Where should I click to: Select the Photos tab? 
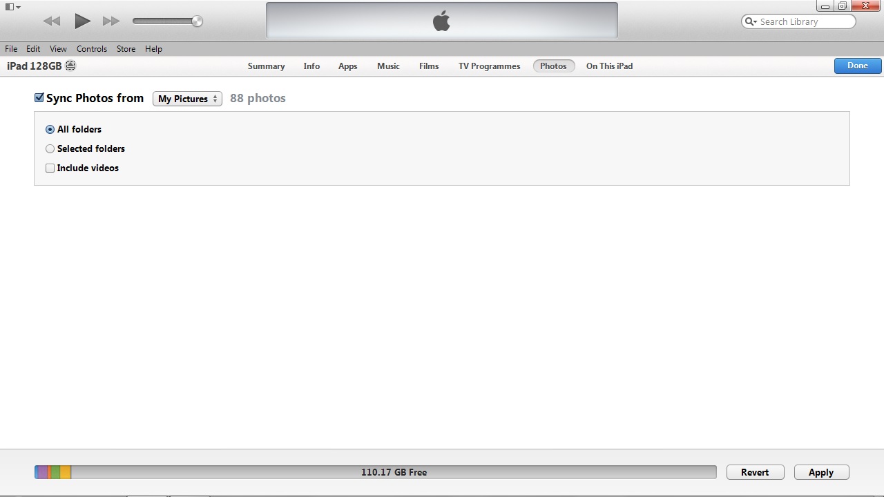[x=553, y=66]
